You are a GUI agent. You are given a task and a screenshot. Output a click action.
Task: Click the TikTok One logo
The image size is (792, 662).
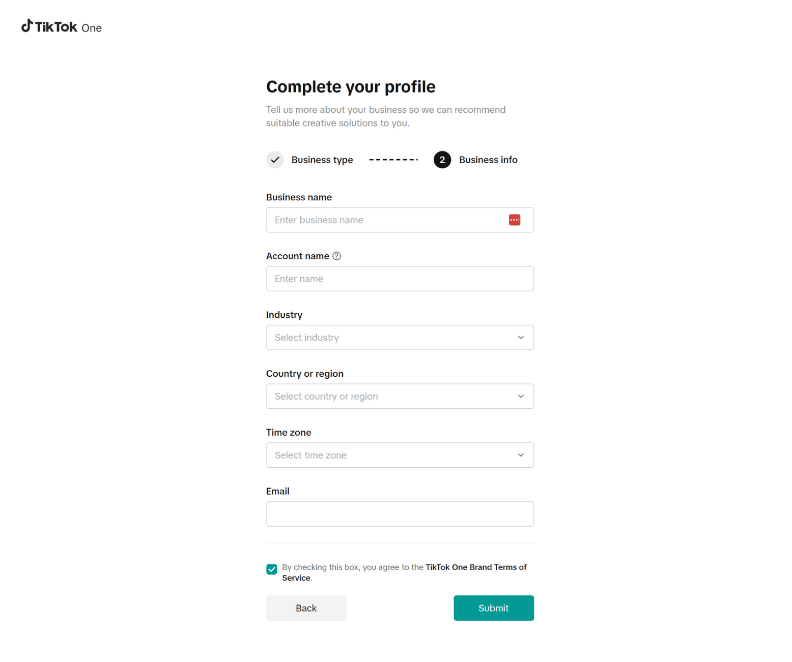coord(62,27)
